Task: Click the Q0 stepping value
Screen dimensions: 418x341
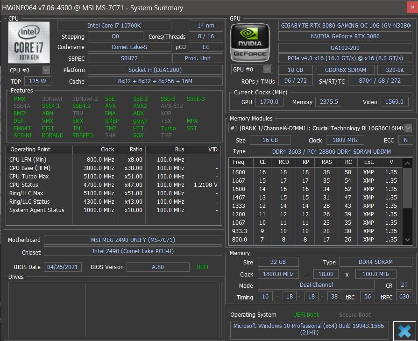Action: [x=115, y=36]
